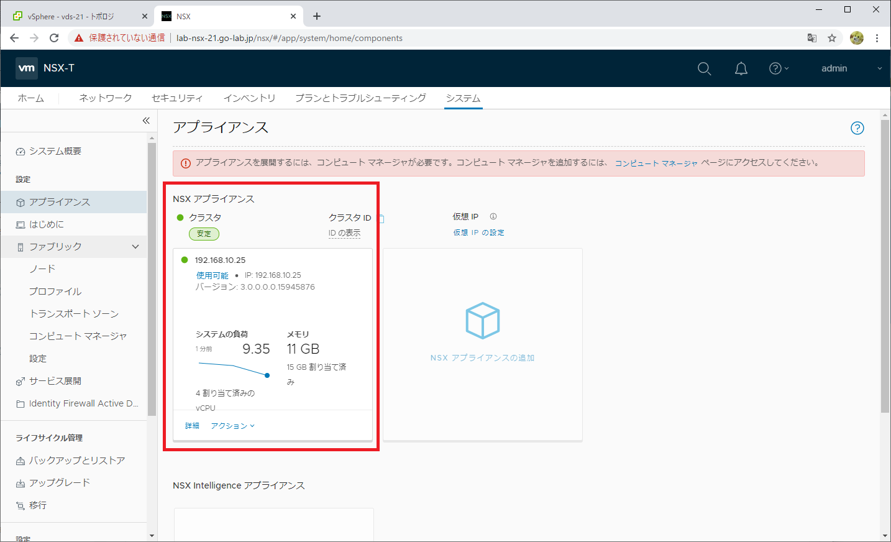Reload the page with refresh icon
The image size is (891, 542).
[x=54, y=38]
